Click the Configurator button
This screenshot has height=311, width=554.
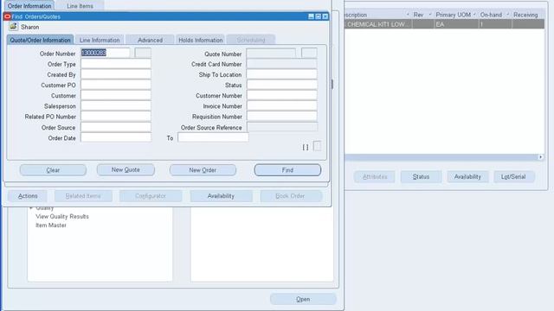click(151, 196)
